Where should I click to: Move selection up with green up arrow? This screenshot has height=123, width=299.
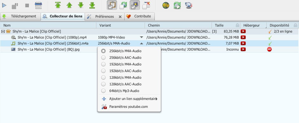[69, 5]
